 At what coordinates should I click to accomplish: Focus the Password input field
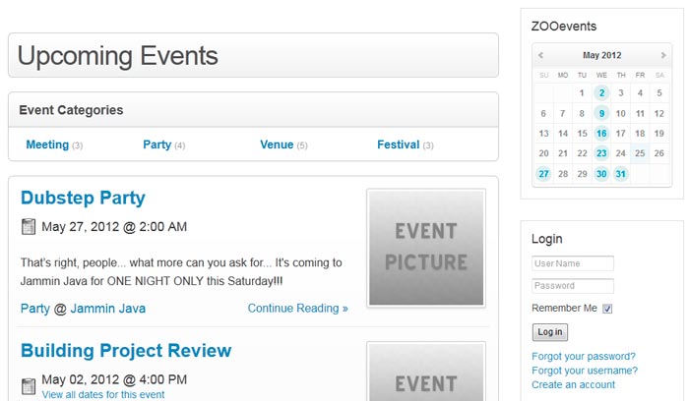coord(573,286)
